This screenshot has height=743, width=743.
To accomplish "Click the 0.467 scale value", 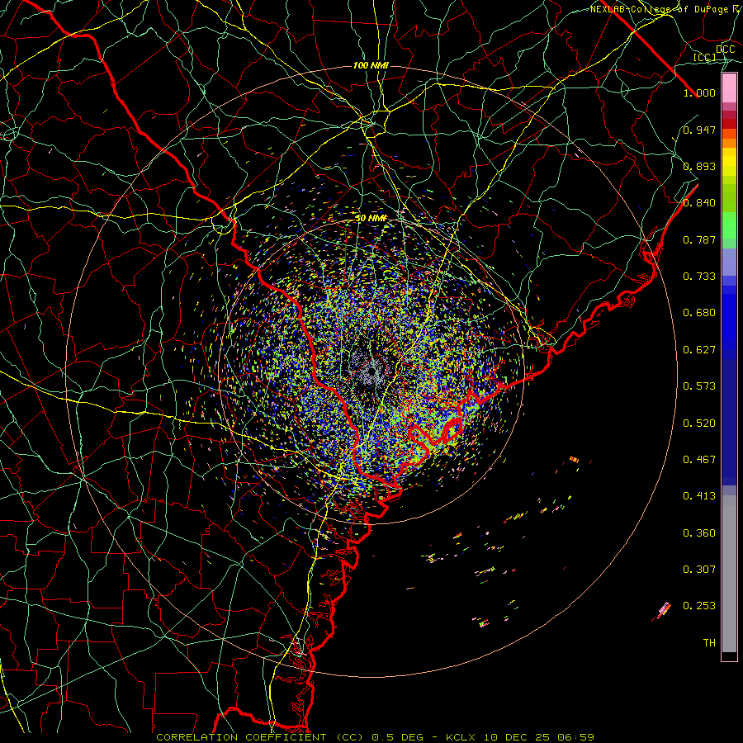I will [x=699, y=460].
